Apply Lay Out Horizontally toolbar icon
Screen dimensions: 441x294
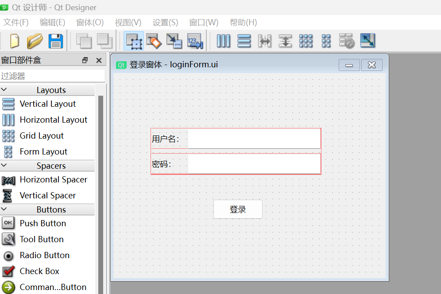point(224,41)
